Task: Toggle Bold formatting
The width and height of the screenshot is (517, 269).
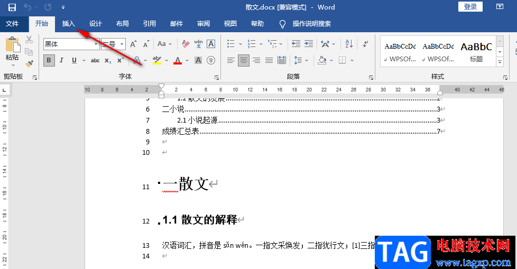Action: click(x=49, y=60)
